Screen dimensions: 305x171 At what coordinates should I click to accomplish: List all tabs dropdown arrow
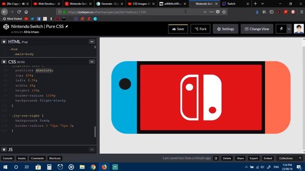point(263,4)
